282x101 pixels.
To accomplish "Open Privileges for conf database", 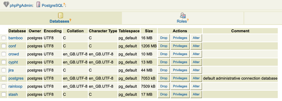I will [180, 46].
